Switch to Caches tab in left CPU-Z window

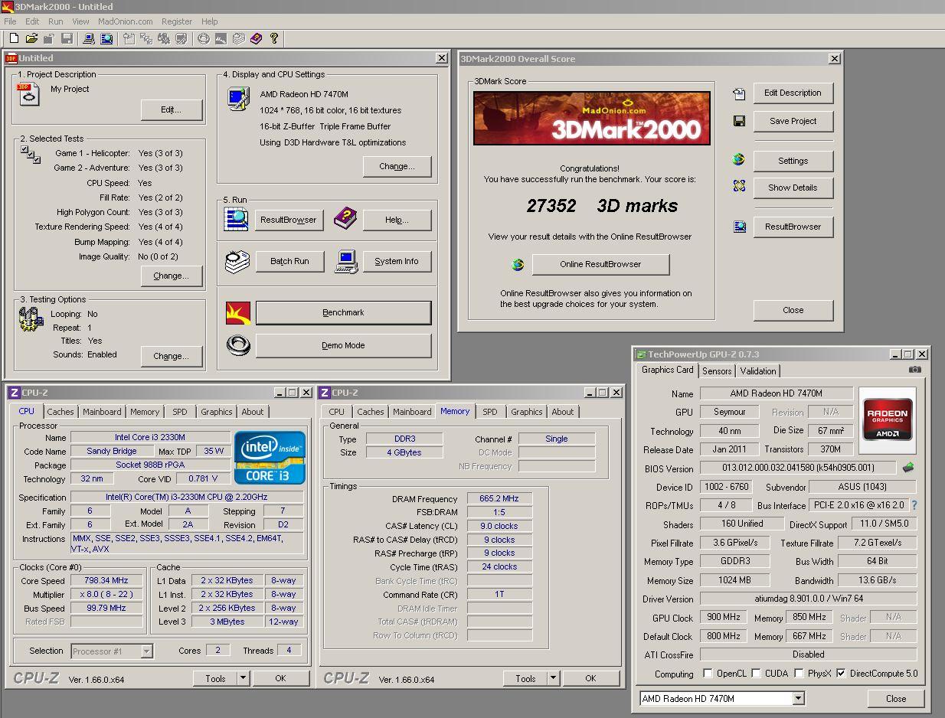pyautogui.click(x=60, y=412)
